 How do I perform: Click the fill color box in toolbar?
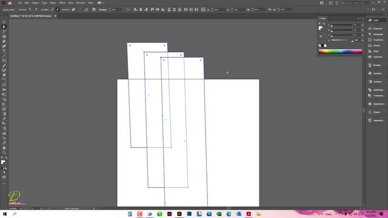[2, 162]
